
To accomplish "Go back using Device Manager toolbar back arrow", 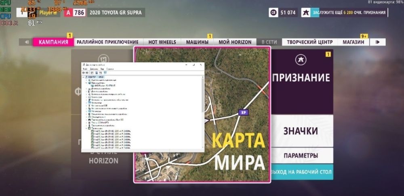I will 83,73.
